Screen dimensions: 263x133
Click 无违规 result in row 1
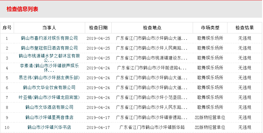pyautogui.click(x=245, y=38)
